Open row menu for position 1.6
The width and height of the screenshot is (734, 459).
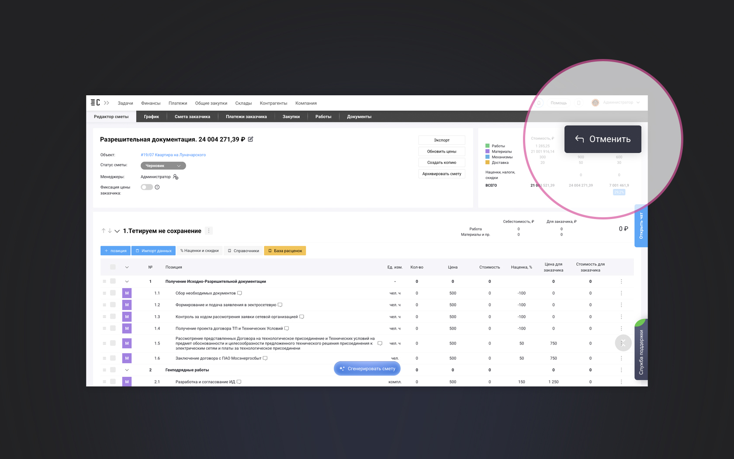(621, 358)
